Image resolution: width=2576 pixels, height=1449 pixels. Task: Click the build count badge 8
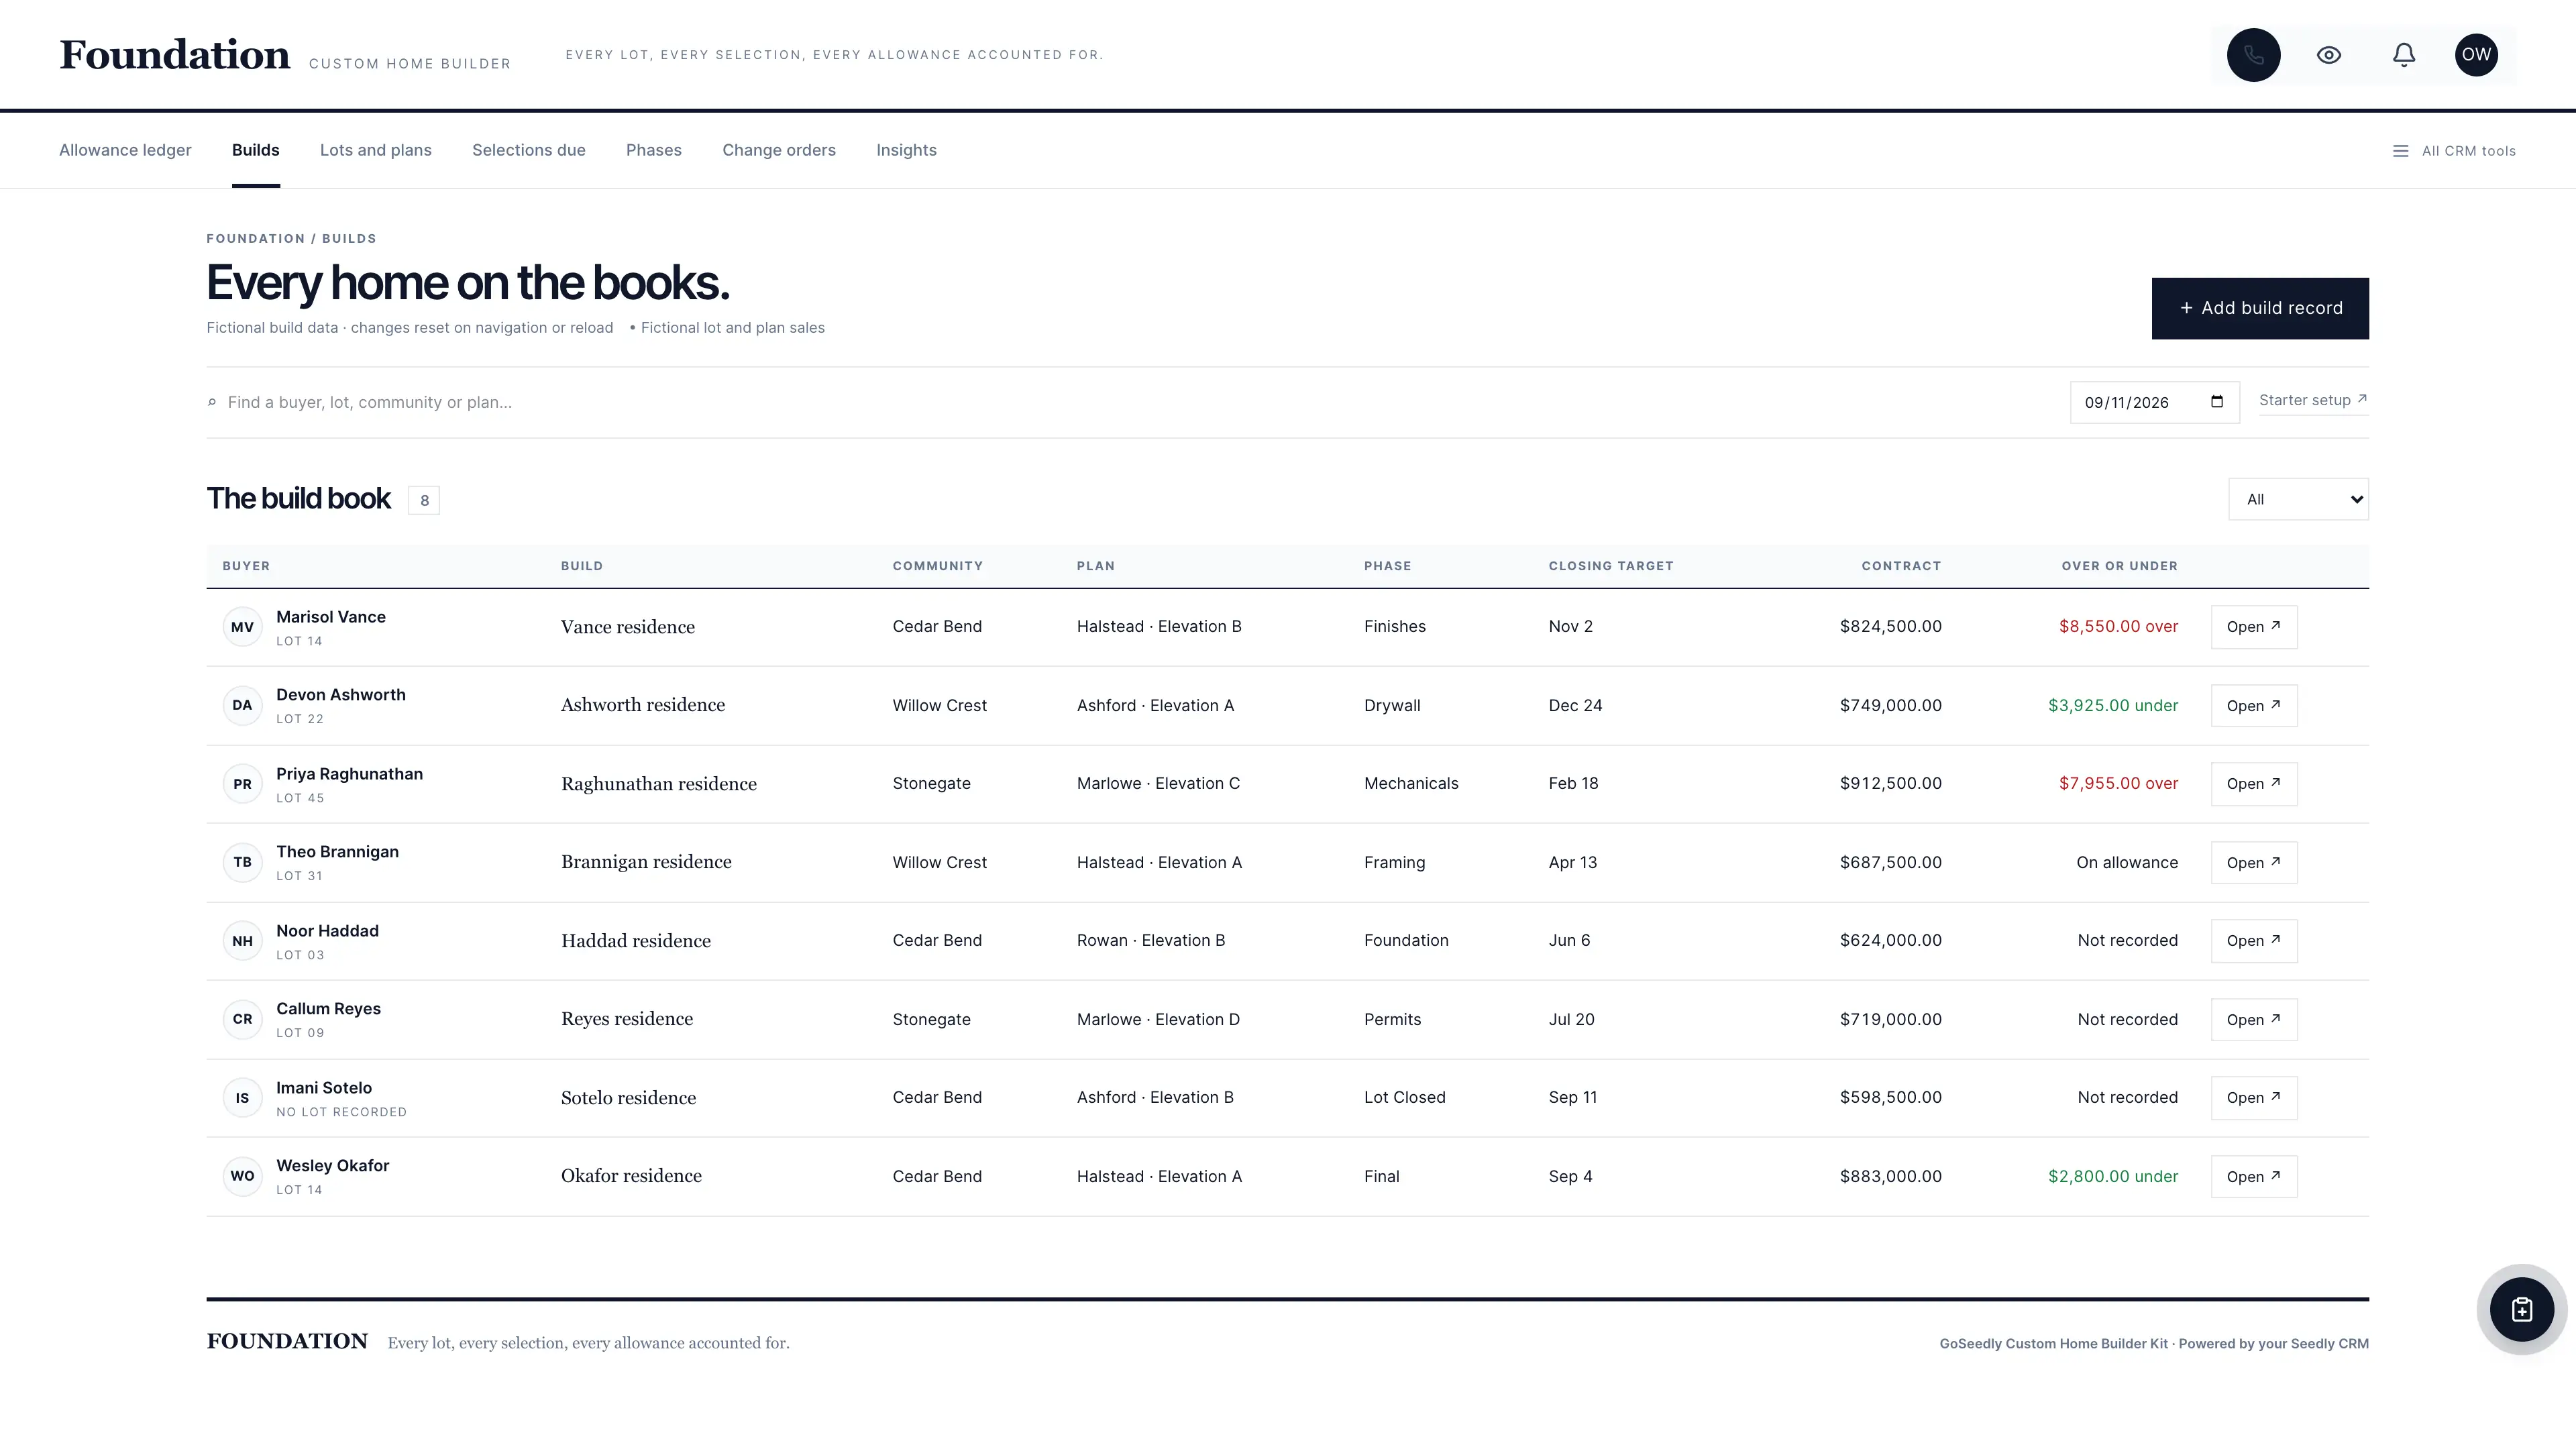pyautogui.click(x=424, y=500)
